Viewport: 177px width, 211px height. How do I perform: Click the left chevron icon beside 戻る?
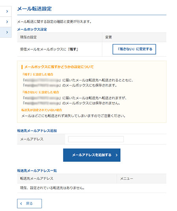click(21, 204)
